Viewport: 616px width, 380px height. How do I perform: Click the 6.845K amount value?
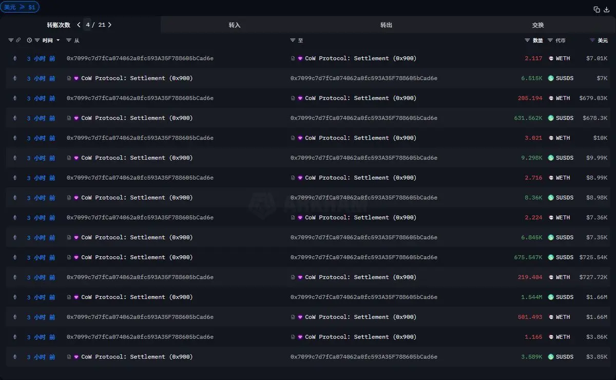coord(532,237)
